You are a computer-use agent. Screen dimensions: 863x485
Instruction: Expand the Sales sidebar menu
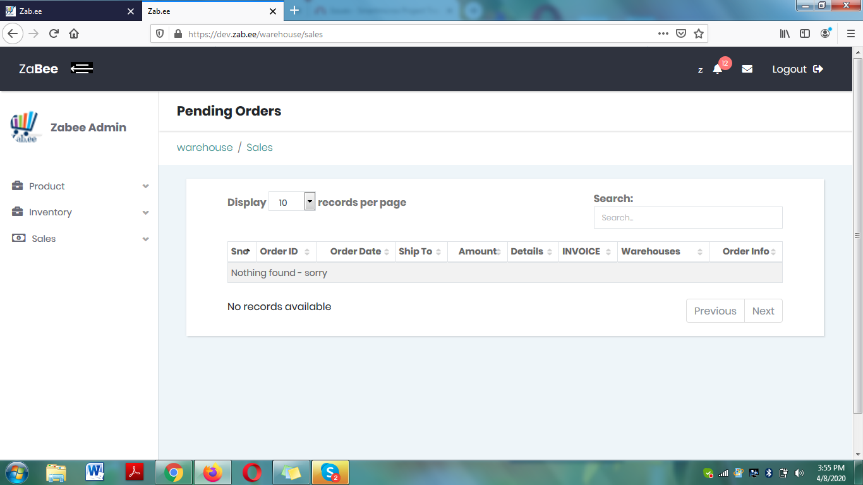79,239
